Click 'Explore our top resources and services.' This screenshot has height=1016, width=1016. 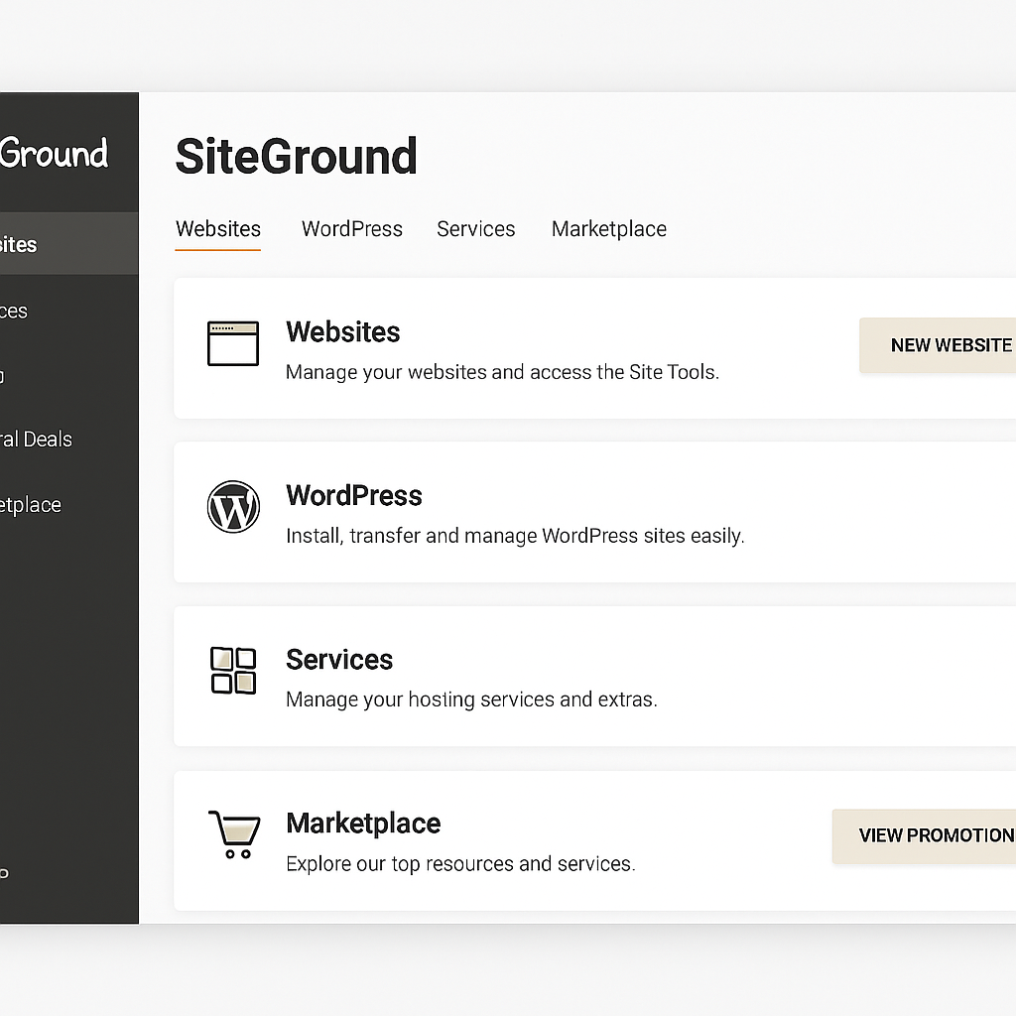click(x=460, y=864)
